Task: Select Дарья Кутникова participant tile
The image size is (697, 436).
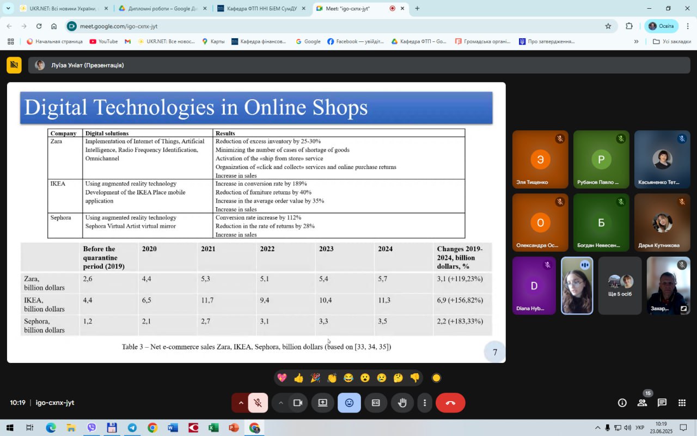Action: pyautogui.click(x=662, y=222)
